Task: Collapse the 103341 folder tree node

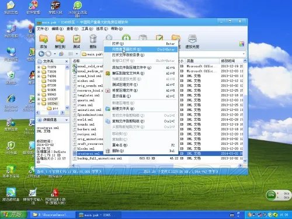Action: tap(39, 103)
